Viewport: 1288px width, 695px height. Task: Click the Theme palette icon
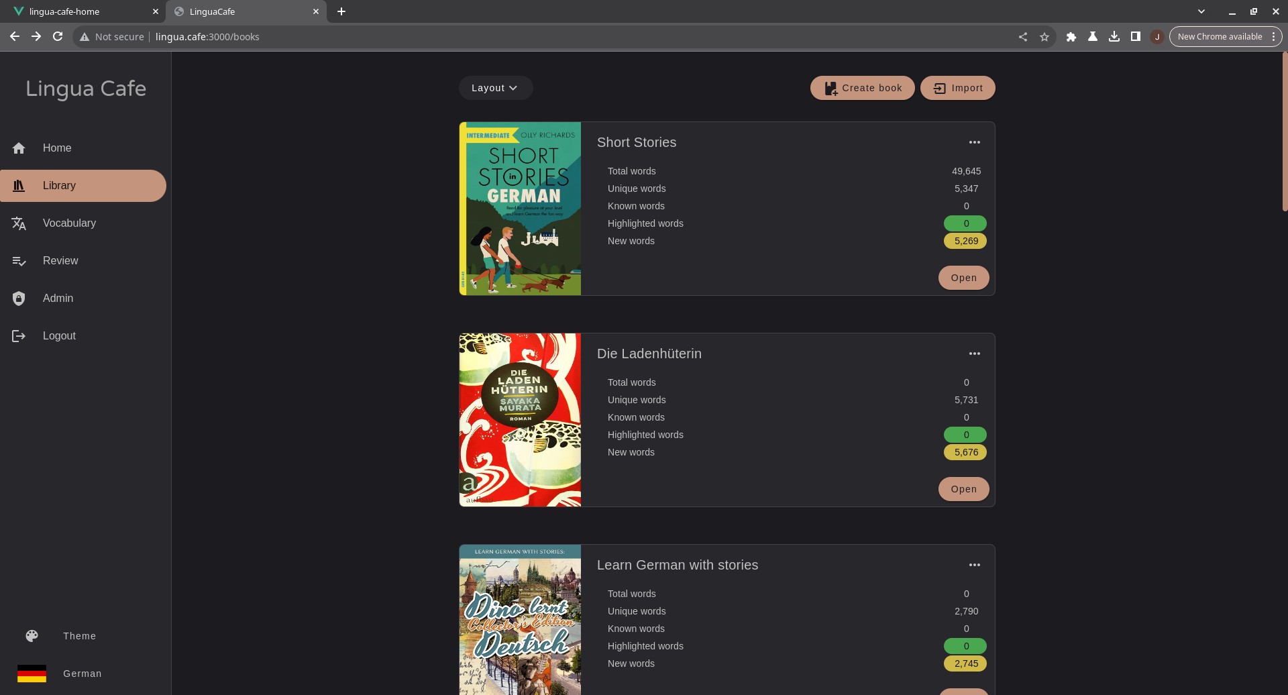point(32,636)
